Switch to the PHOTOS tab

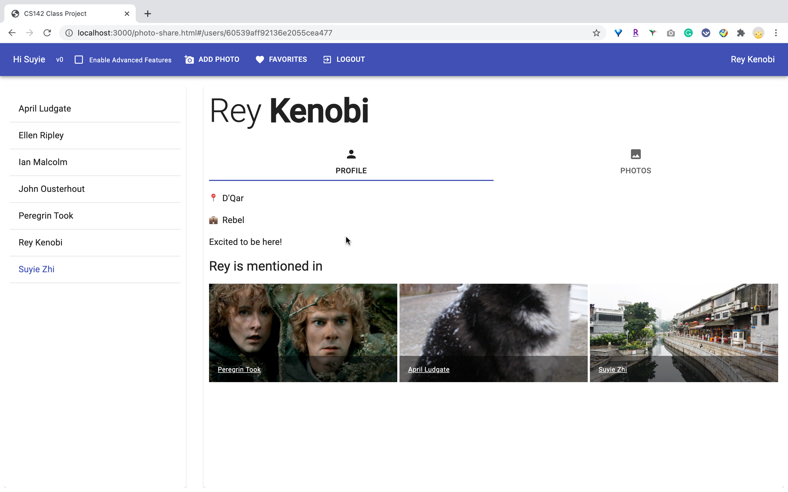coord(636,162)
